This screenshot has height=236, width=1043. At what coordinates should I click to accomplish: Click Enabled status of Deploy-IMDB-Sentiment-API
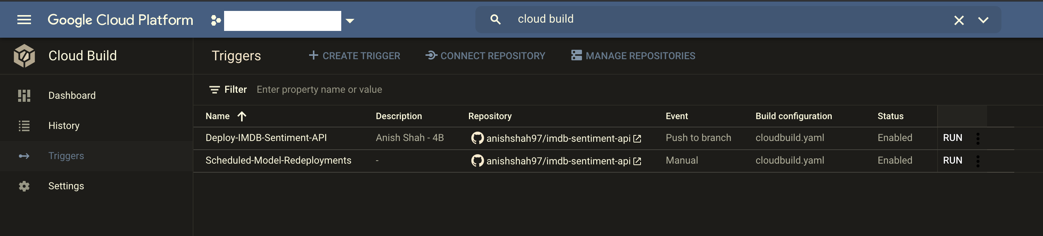[x=895, y=138]
